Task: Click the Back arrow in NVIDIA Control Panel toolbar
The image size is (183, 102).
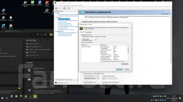Action: coord(56,8)
